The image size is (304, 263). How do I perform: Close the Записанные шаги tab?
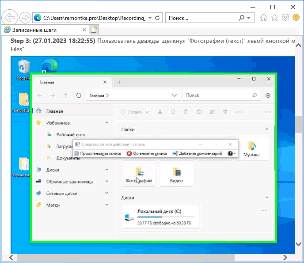(84, 30)
